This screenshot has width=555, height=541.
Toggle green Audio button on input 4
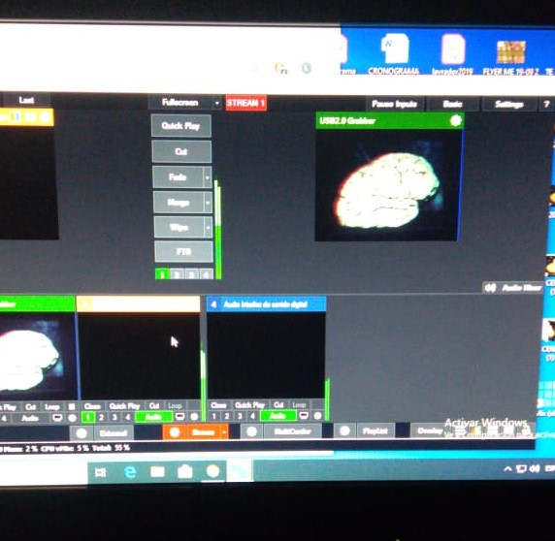tap(278, 416)
